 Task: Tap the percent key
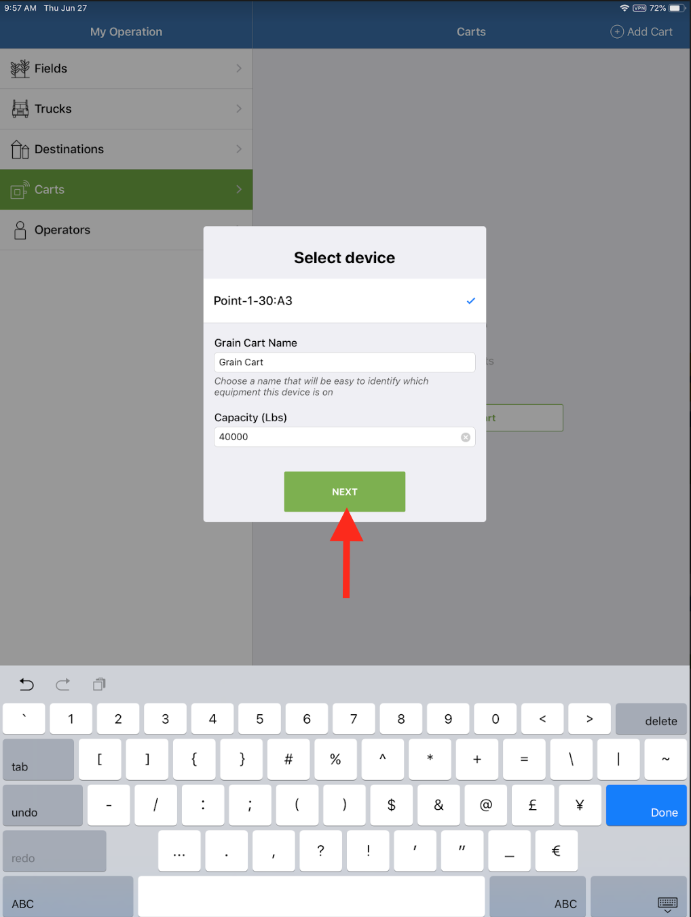point(335,760)
